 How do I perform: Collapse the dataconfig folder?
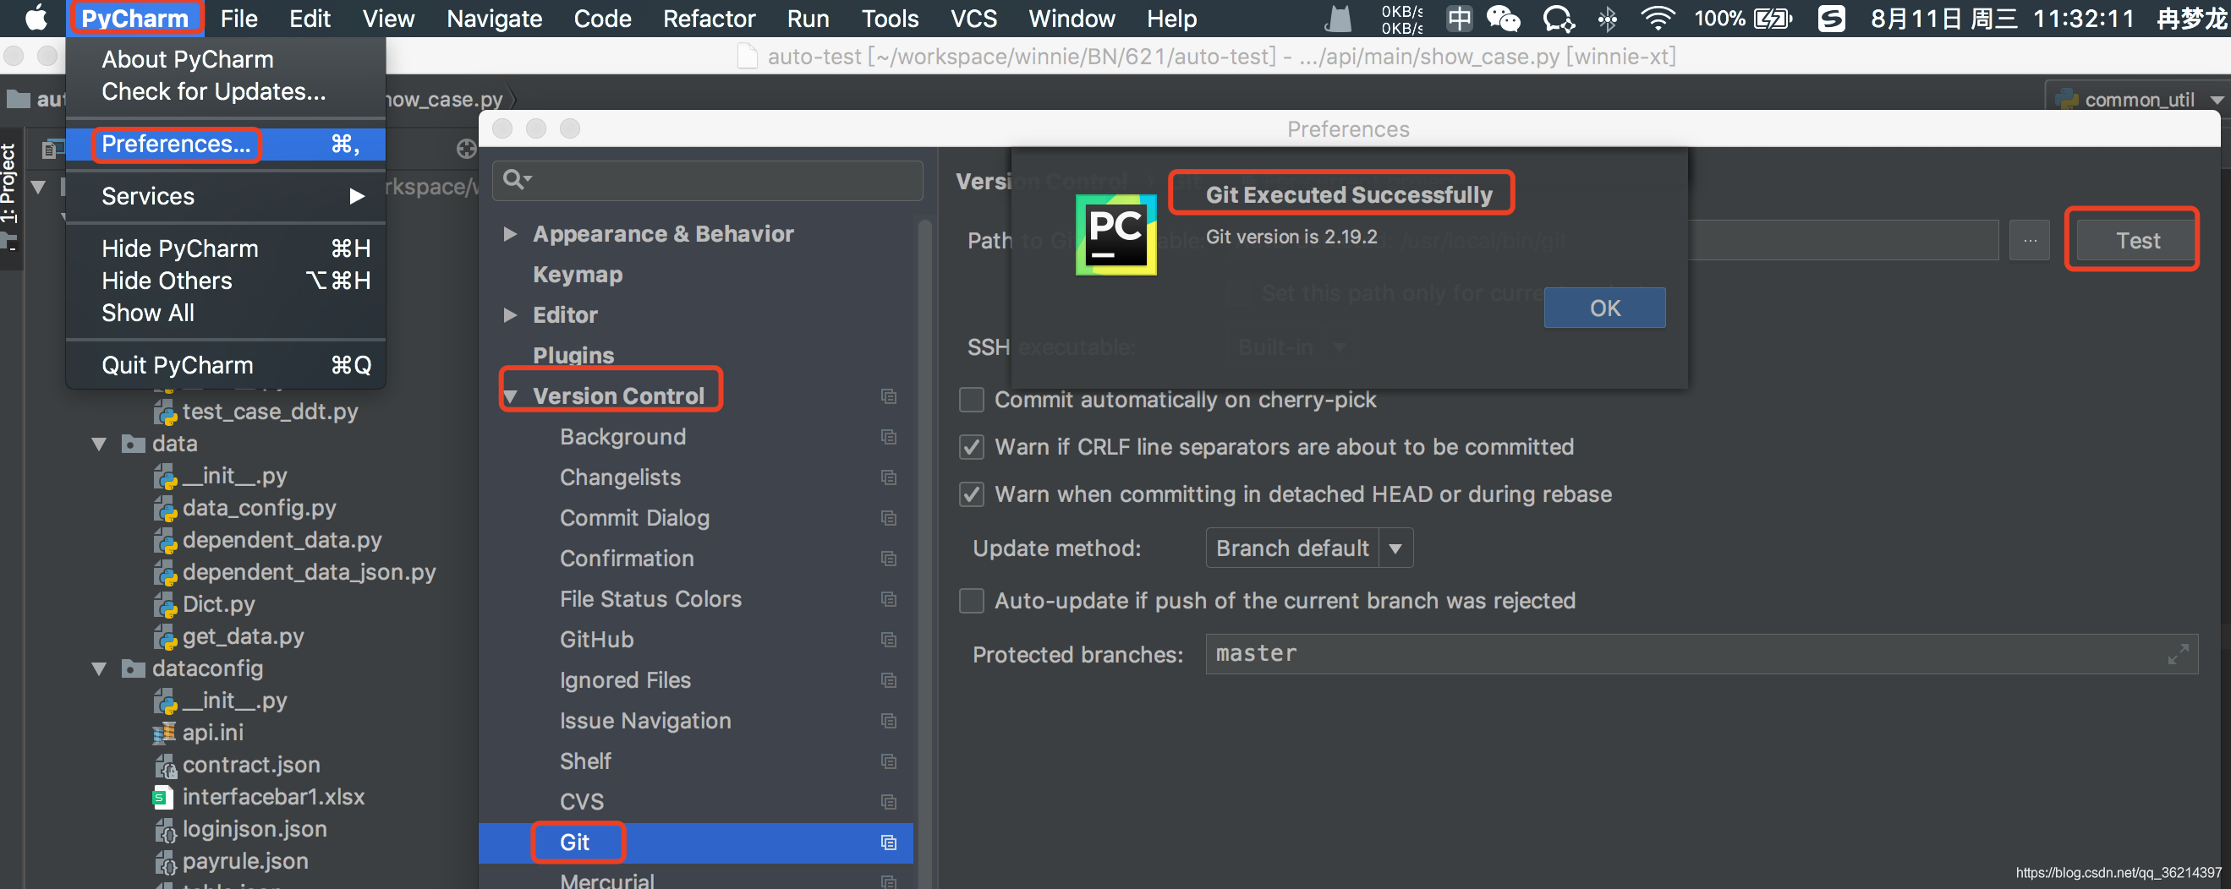click(99, 669)
